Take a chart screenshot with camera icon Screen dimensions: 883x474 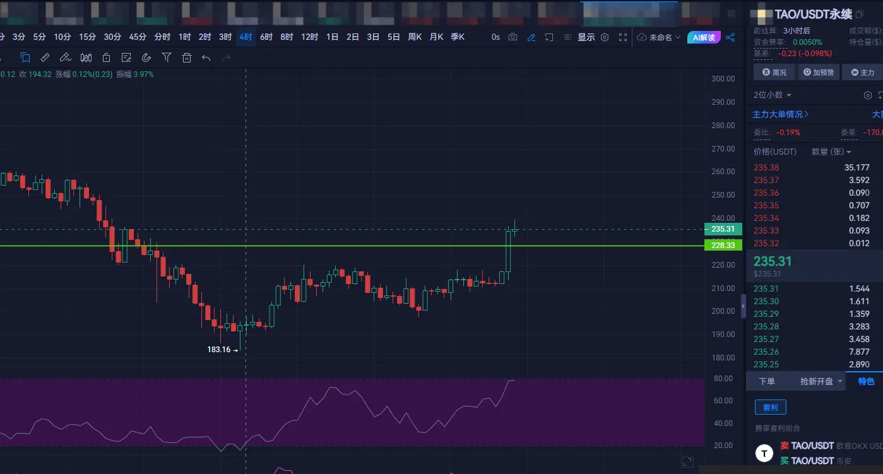click(x=513, y=37)
